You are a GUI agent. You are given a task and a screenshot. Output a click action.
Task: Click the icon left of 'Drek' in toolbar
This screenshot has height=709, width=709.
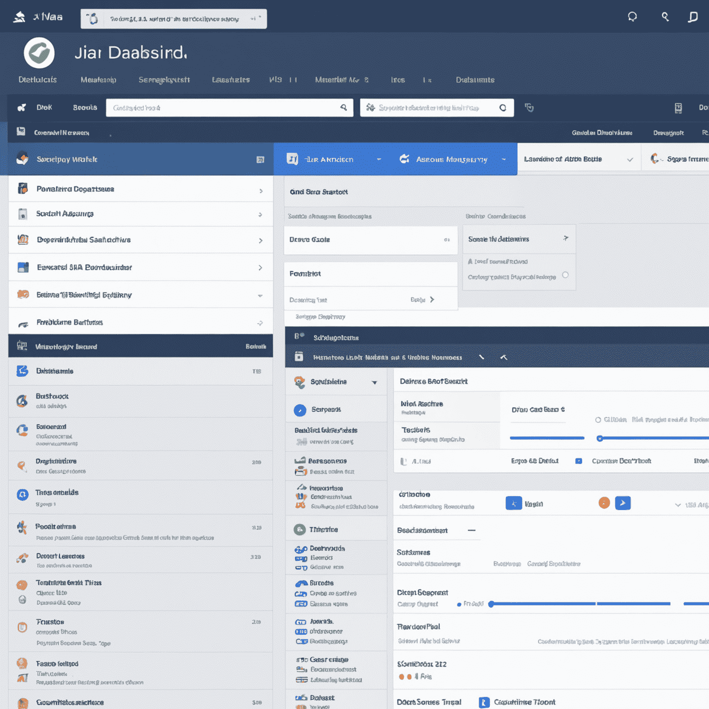click(22, 108)
